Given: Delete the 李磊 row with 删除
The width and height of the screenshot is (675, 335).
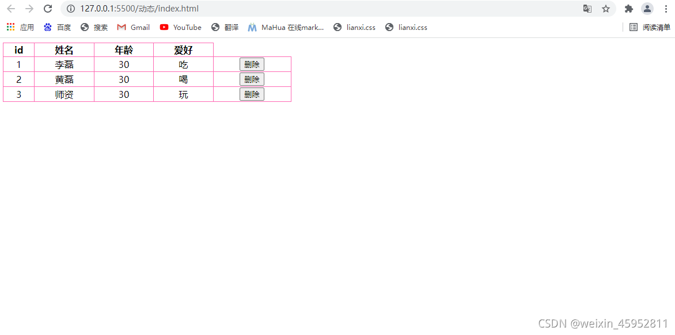Looking at the screenshot, I should (252, 64).
